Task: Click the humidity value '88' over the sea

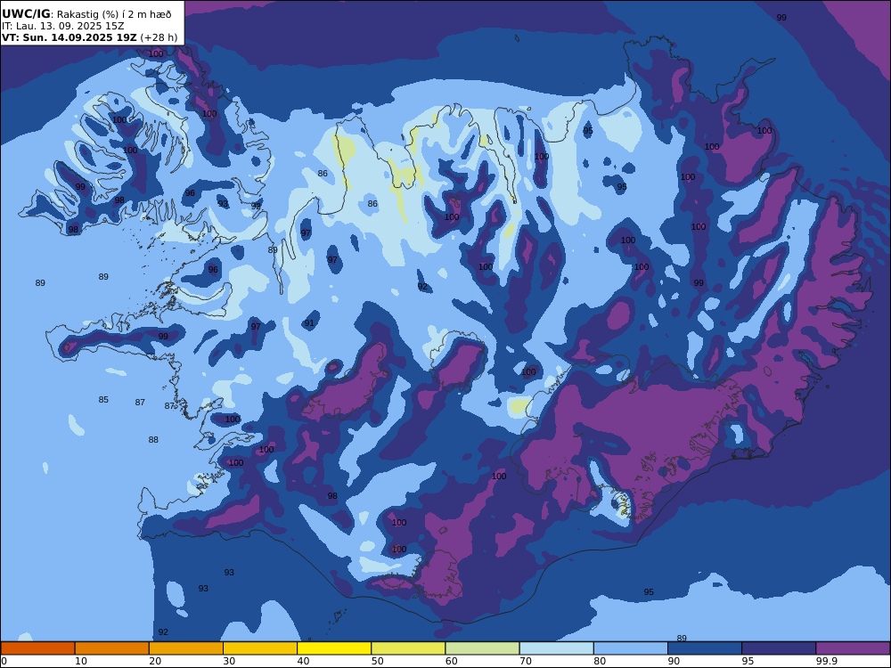Action: coord(153,439)
